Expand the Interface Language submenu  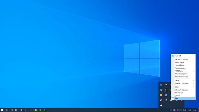(183, 83)
